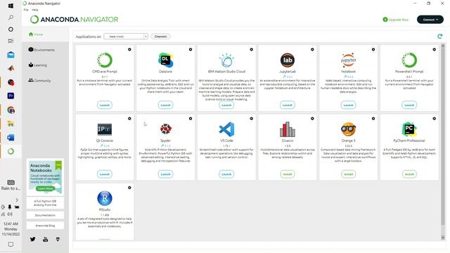This screenshot has width=450, height=253.
Task: Click the Upgrade Now link
Action: tap(395, 20)
